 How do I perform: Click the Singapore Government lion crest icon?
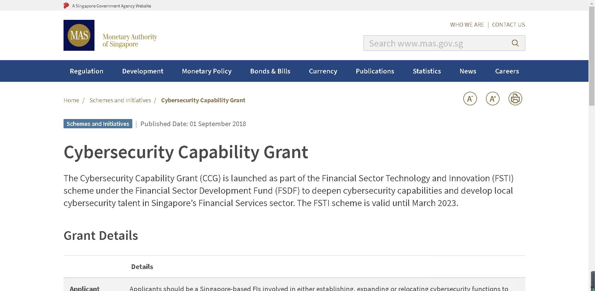coord(66,6)
